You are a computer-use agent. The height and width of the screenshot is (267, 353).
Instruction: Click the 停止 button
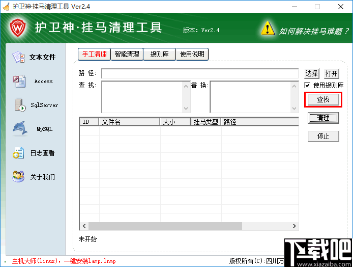[323, 136]
